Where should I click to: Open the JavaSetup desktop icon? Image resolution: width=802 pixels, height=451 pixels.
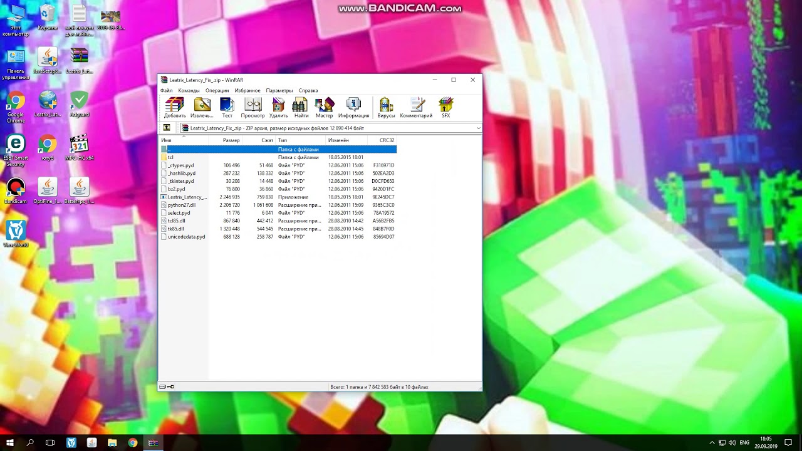point(48,61)
